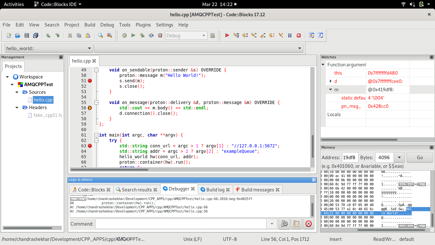Image resolution: width=435 pixels, height=245 pixels.
Task: Click the Break debugger pause icon
Action: coord(290,35)
